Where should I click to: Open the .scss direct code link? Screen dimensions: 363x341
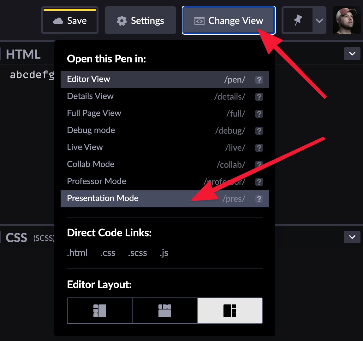(x=138, y=253)
